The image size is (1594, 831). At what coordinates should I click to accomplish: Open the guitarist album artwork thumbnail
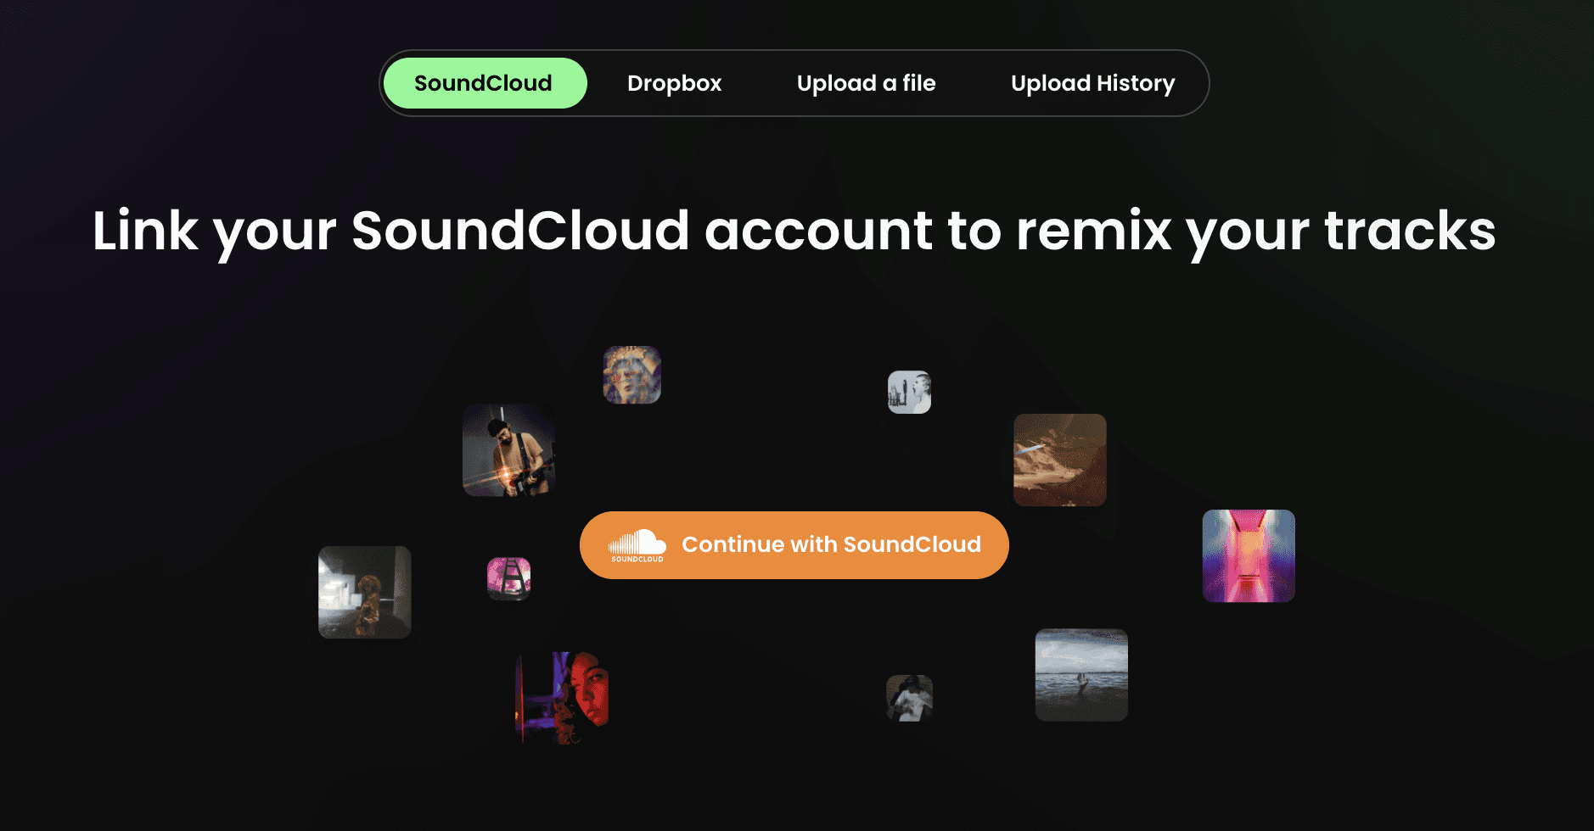coord(508,450)
